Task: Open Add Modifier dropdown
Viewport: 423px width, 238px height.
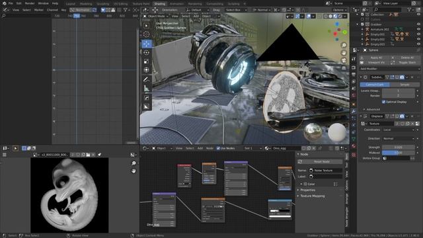Action: tap(390, 69)
